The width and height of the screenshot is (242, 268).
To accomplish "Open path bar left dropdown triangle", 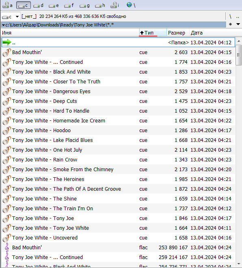I will 3,25.
